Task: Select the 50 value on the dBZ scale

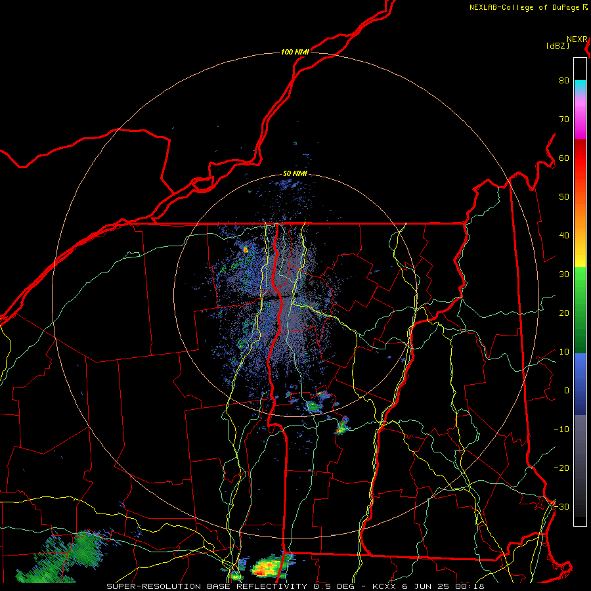Action: pyautogui.click(x=564, y=197)
